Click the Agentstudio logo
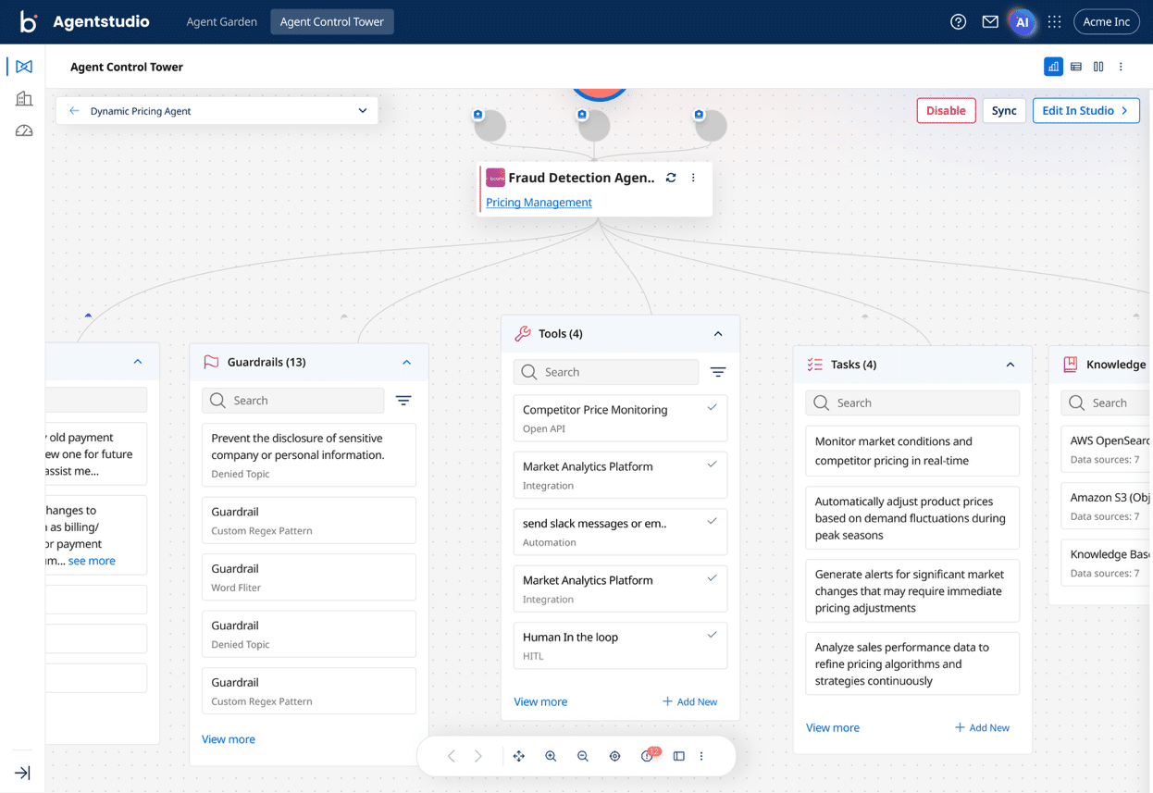 [x=84, y=21]
